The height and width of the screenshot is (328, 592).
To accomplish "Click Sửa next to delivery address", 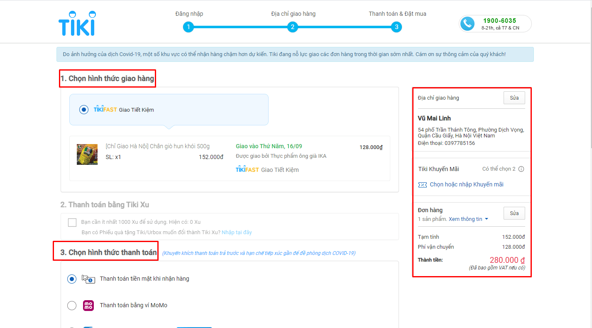I will point(514,98).
